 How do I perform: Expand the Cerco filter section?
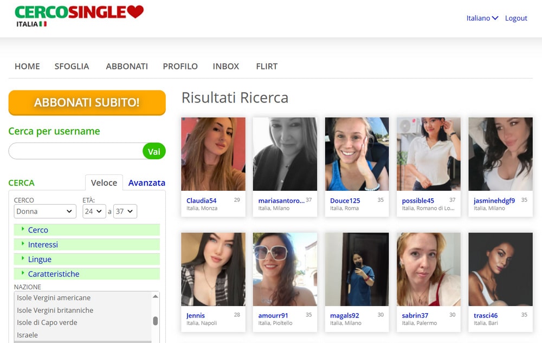pyautogui.click(x=87, y=230)
